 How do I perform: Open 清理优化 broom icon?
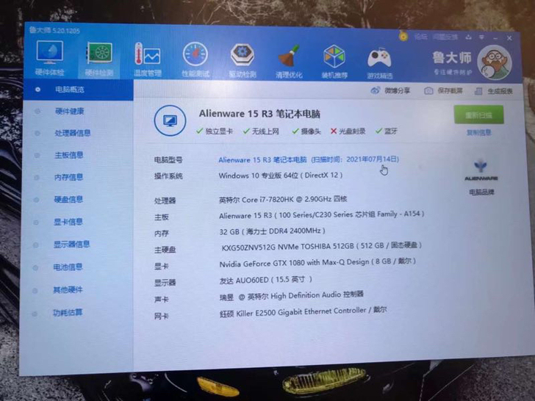coord(289,56)
